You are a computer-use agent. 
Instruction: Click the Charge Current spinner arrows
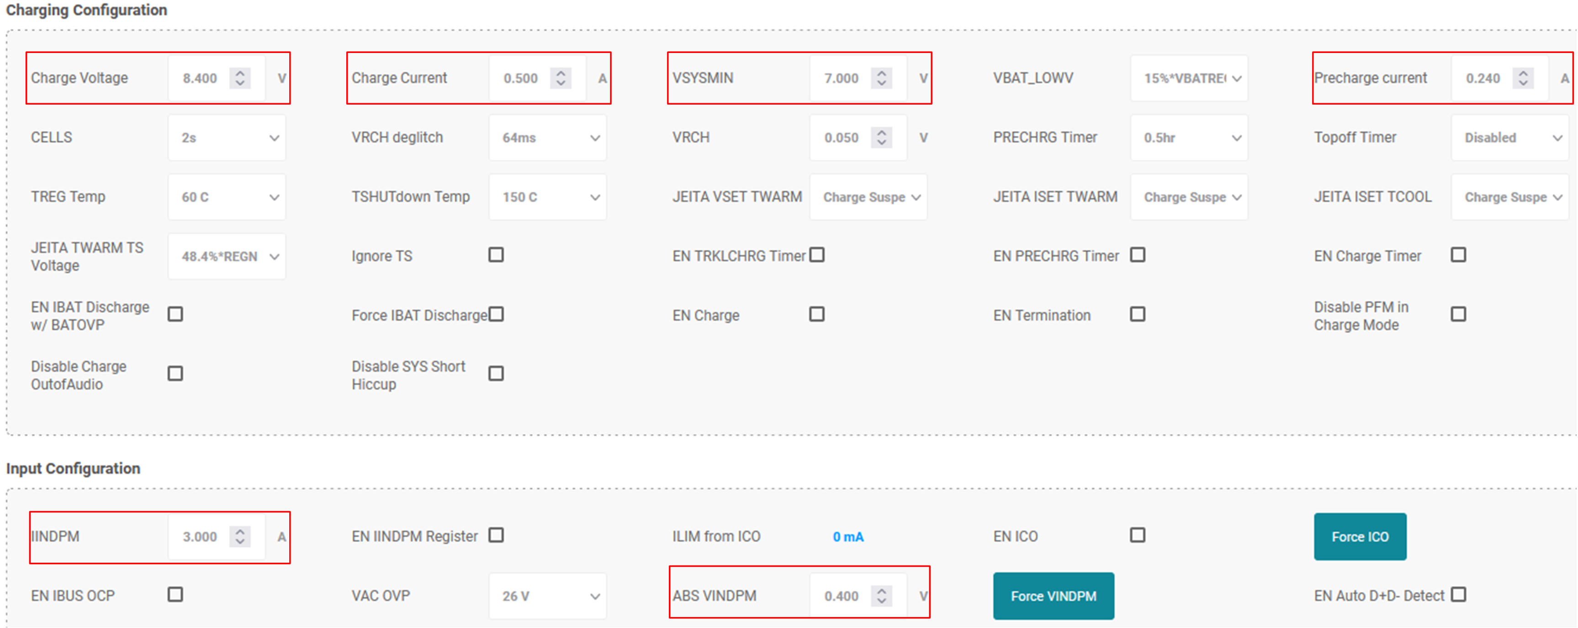[x=561, y=78]
